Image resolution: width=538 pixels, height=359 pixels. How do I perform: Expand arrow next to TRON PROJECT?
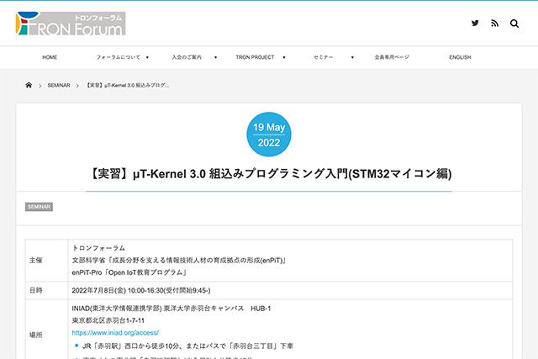[x=284, y=57]
